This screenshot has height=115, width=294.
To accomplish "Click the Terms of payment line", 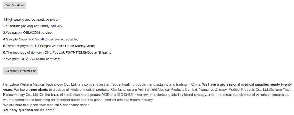I will point(49,46).
